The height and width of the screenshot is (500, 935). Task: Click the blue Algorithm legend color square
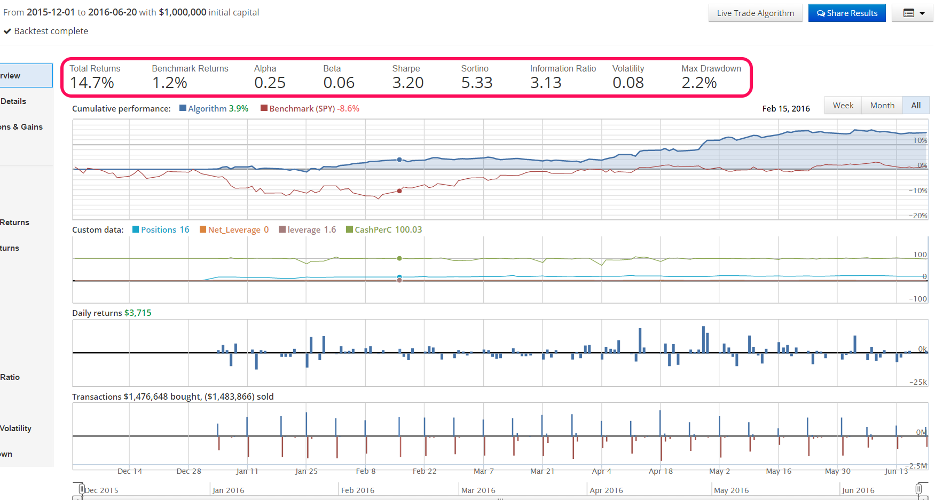coord(184,108)
